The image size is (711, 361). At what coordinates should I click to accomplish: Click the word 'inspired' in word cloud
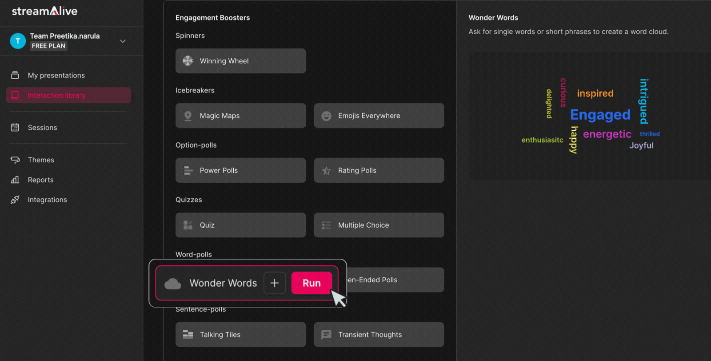595,93
